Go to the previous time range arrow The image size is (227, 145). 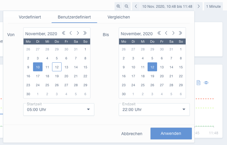pyautogui.click(x=136, y=6)
